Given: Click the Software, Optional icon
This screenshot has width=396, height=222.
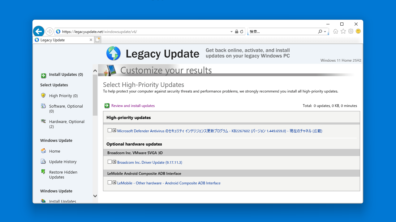Looking at the screenshot, I should pos(43,106).
